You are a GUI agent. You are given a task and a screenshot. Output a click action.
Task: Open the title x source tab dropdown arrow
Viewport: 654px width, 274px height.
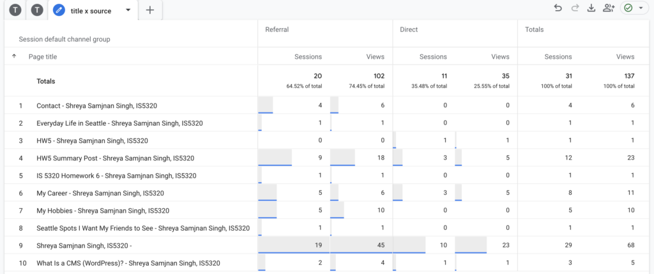128,10
